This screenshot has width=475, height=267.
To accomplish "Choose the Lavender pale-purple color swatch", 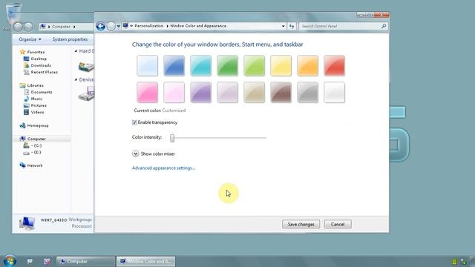I will [x=228, y=92].
